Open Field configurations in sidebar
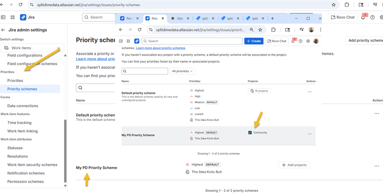Viewport: 383px width, 193px height. point(25,56)
